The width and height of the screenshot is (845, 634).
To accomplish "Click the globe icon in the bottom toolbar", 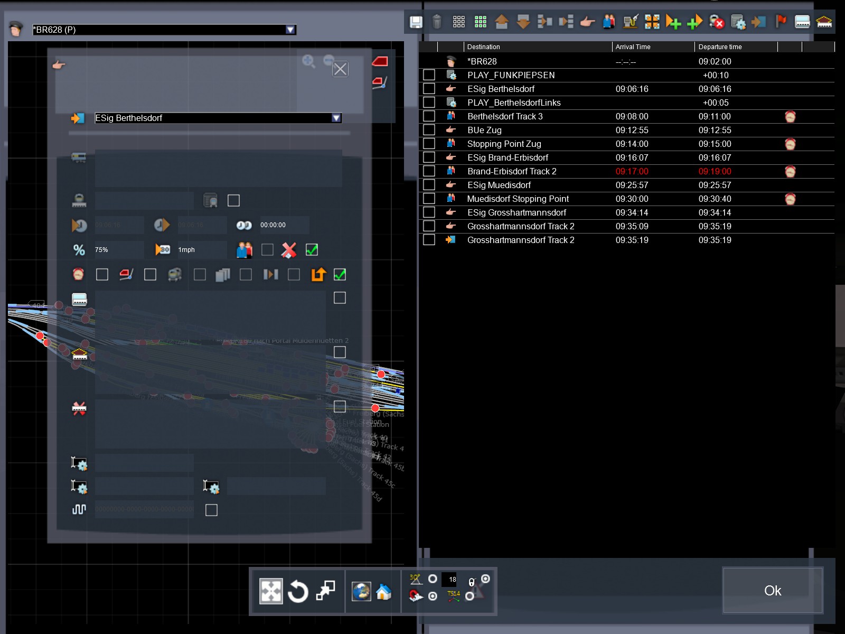I will point(361,591).
